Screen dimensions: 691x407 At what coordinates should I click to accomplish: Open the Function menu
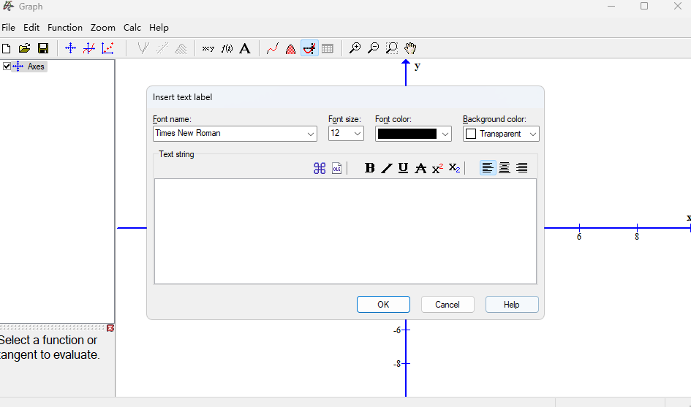[65, 28]
